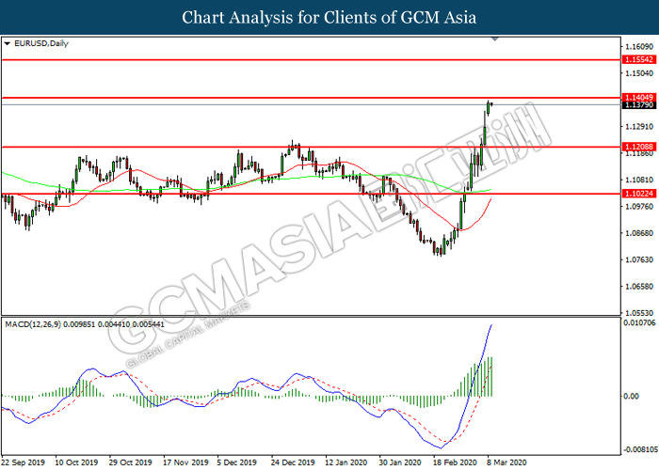
Task: Click the 24 Dec 2019 date label
Action: pos(293,462)
